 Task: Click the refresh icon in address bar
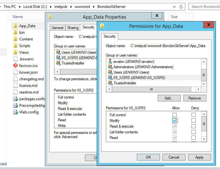point(181,7)
